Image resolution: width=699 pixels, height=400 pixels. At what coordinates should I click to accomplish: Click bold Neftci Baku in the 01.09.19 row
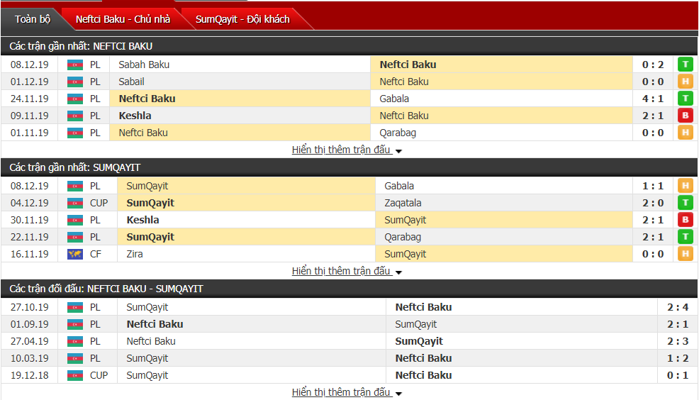(x=155, y=324)
